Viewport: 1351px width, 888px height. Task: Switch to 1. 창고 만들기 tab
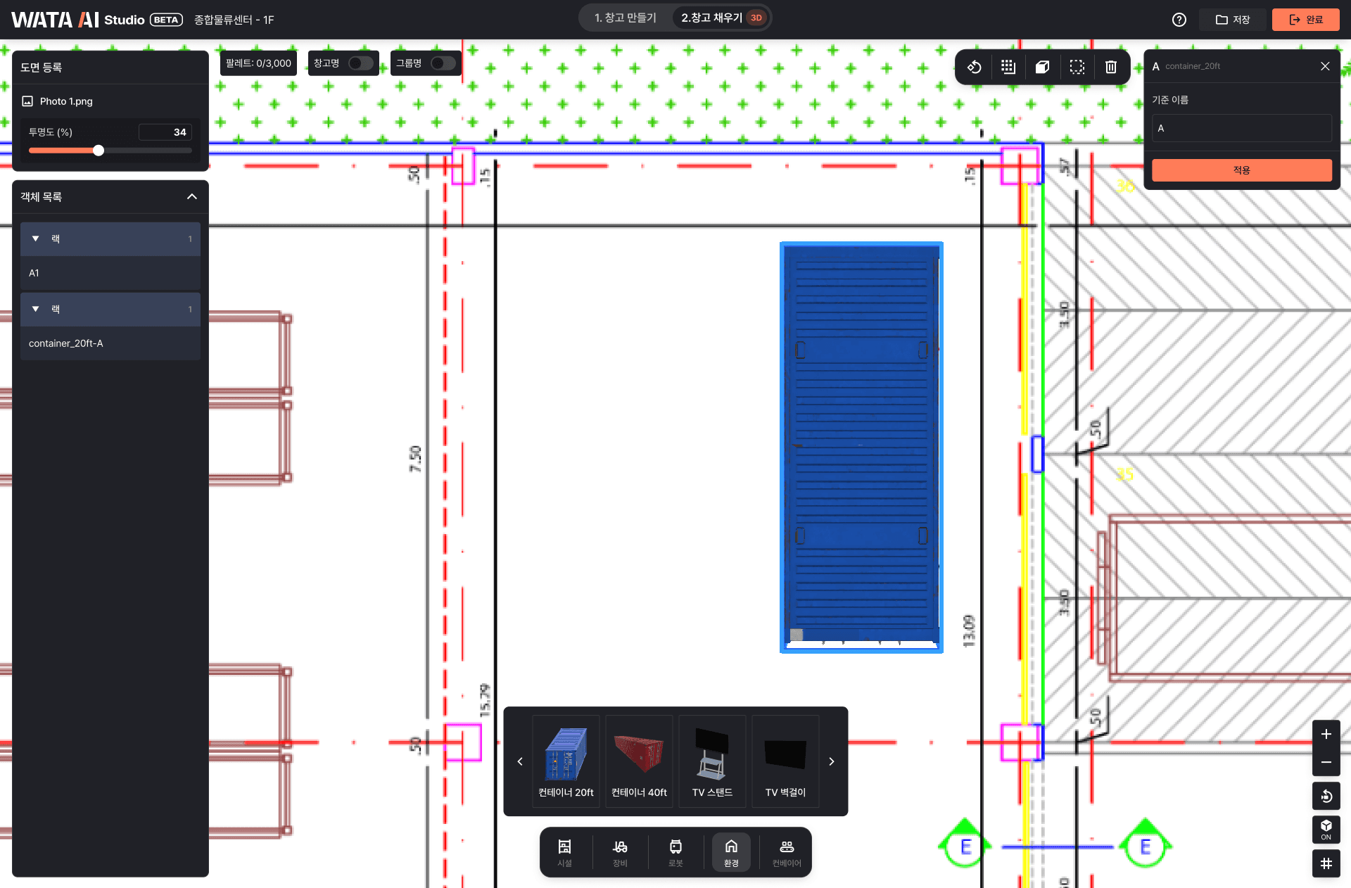point(625,18)
